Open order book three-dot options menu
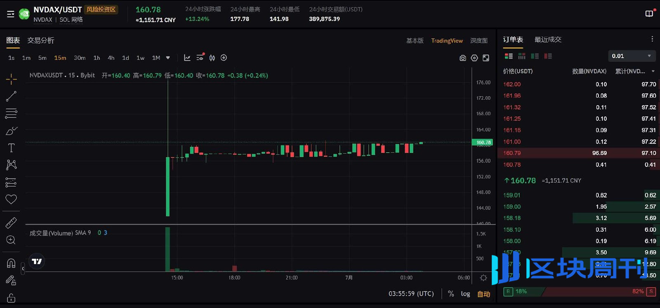The image size is (660, 308). [652, 39]
